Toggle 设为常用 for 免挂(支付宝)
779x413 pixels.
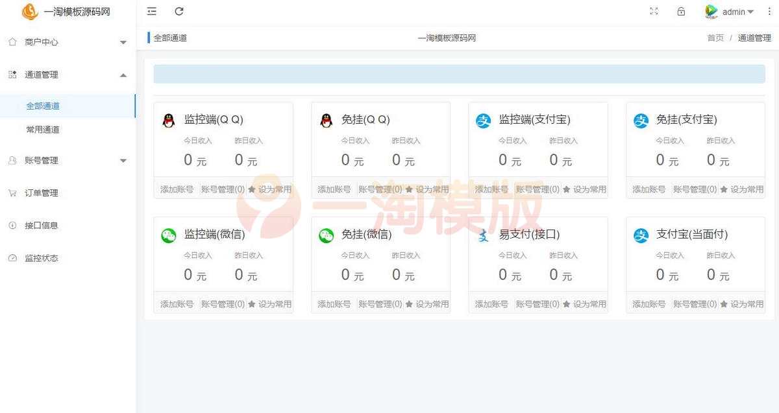click(742, 189)
